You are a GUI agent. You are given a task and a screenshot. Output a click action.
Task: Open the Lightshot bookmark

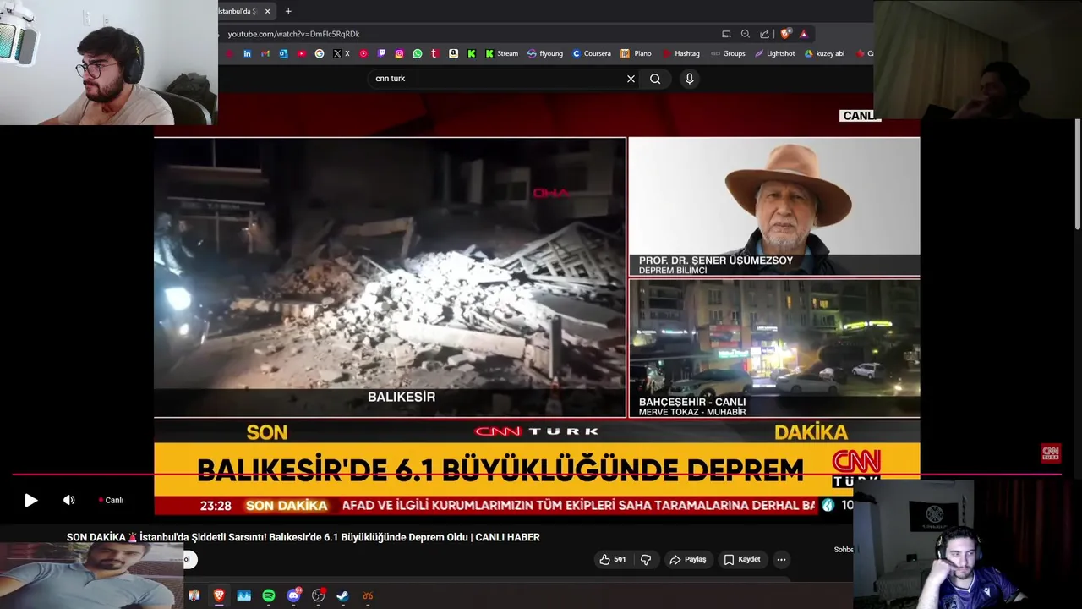click(x=775, y=53)
